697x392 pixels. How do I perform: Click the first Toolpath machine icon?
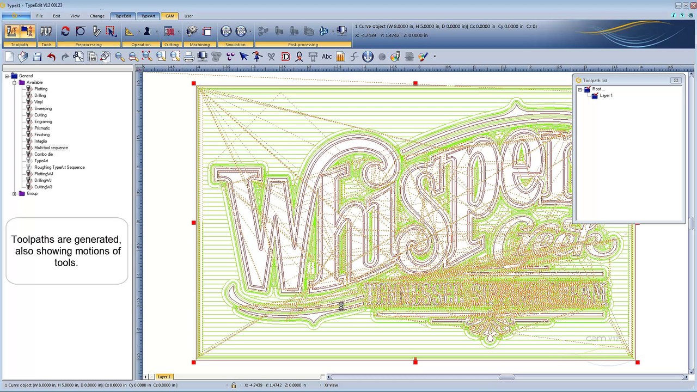11,32
